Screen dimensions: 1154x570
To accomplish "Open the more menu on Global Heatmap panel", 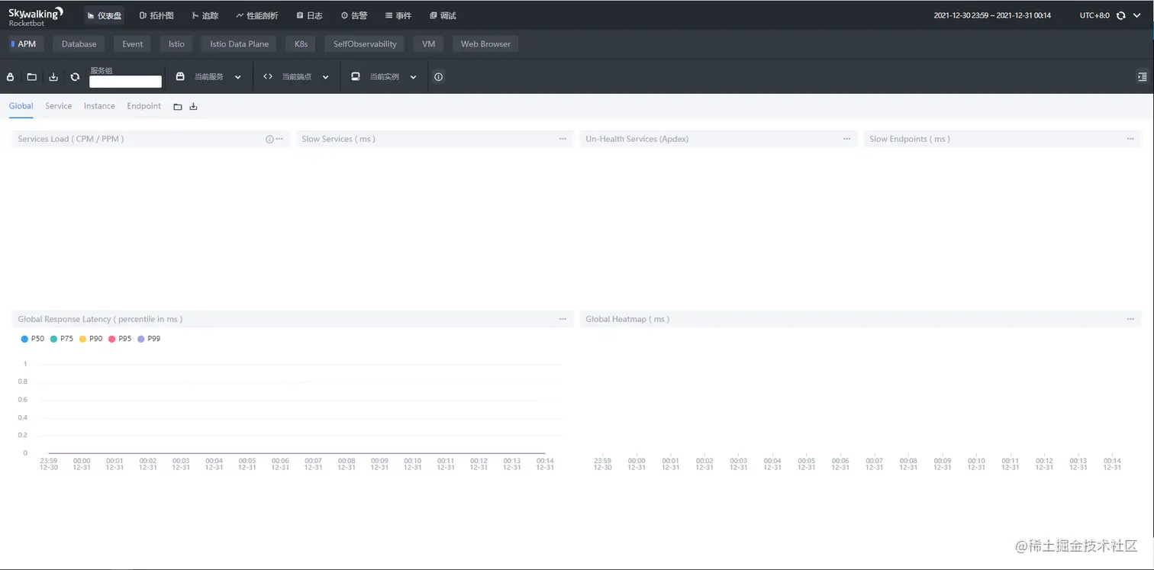I will pos(1130,319).
